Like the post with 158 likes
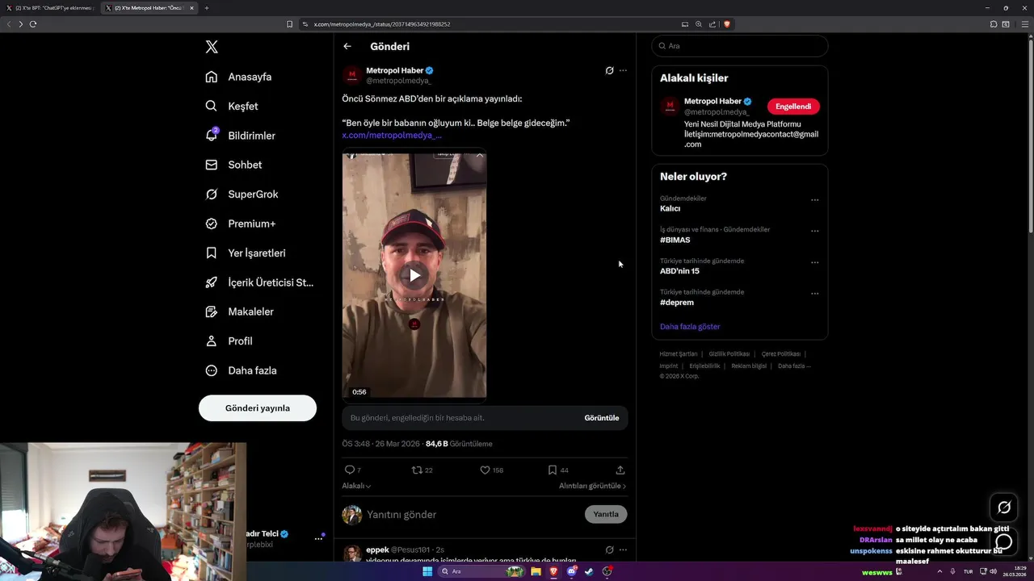This screenshot has width=1034, height=581. 492,470
